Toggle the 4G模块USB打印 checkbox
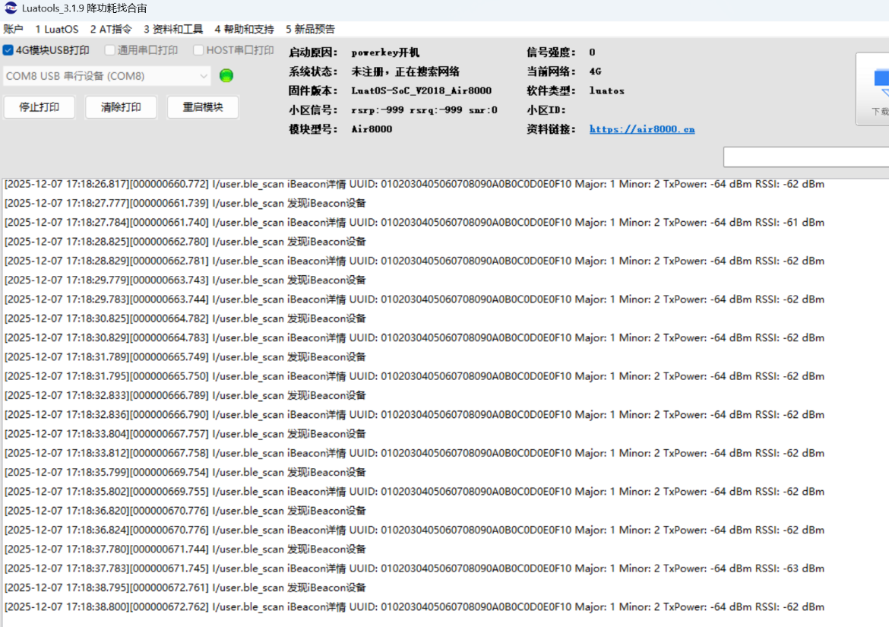Viewport: 889px width, 627px height. click(x=8, y=50)
